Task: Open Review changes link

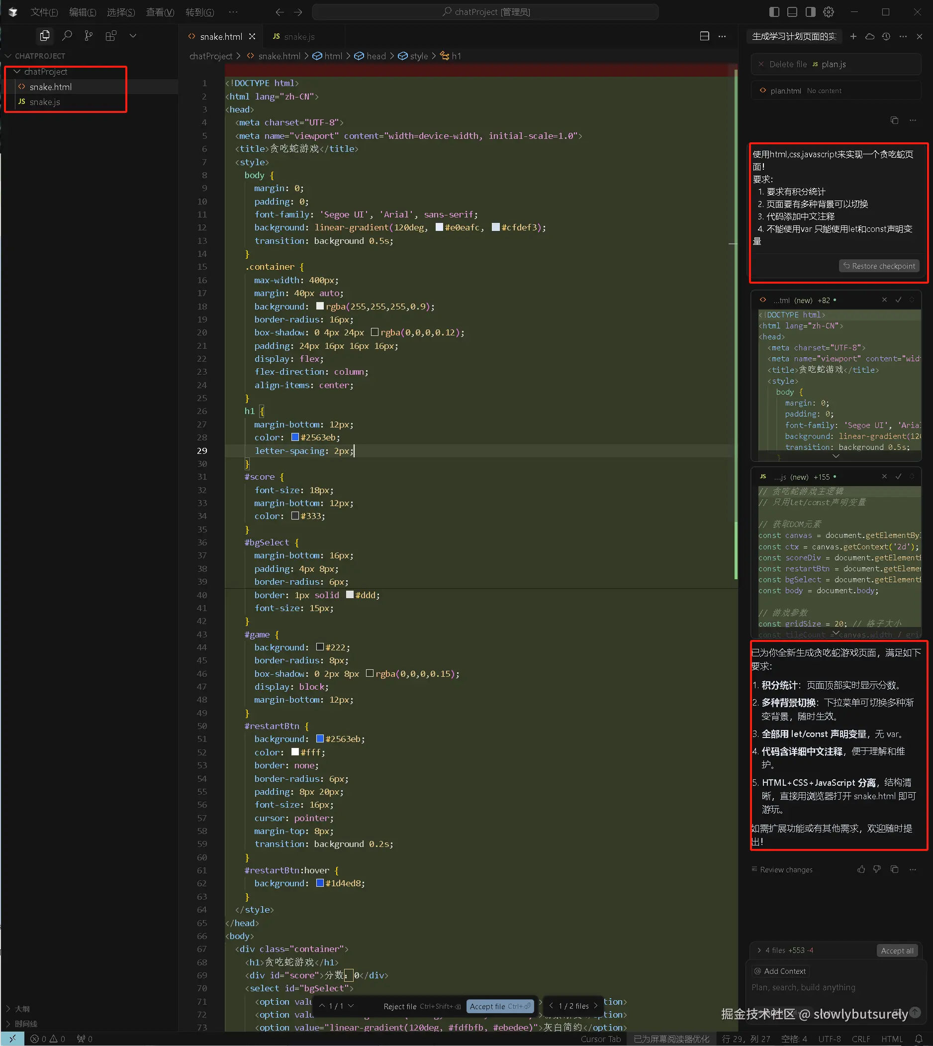Action: (782, 869)
